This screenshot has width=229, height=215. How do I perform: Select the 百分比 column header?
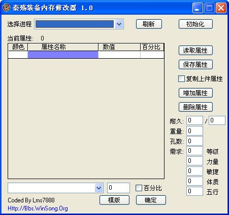152,47
